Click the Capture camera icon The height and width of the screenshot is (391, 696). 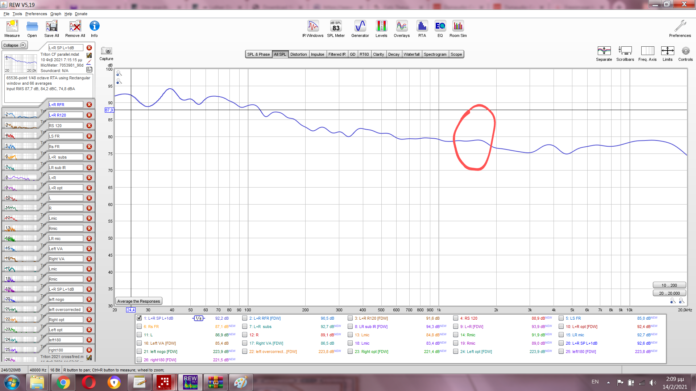click(106, 51)
